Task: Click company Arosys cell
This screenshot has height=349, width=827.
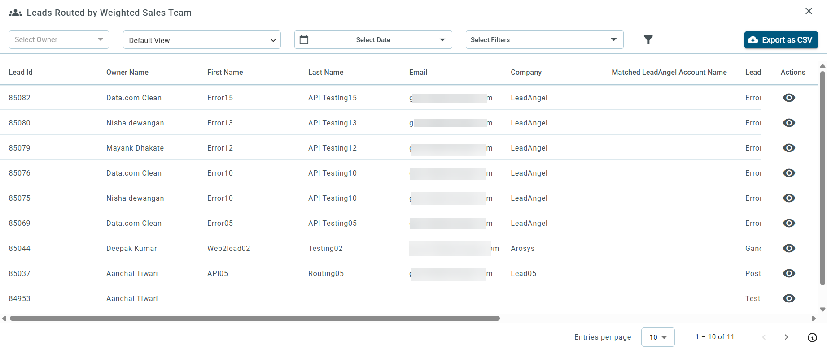Action: 523,248
